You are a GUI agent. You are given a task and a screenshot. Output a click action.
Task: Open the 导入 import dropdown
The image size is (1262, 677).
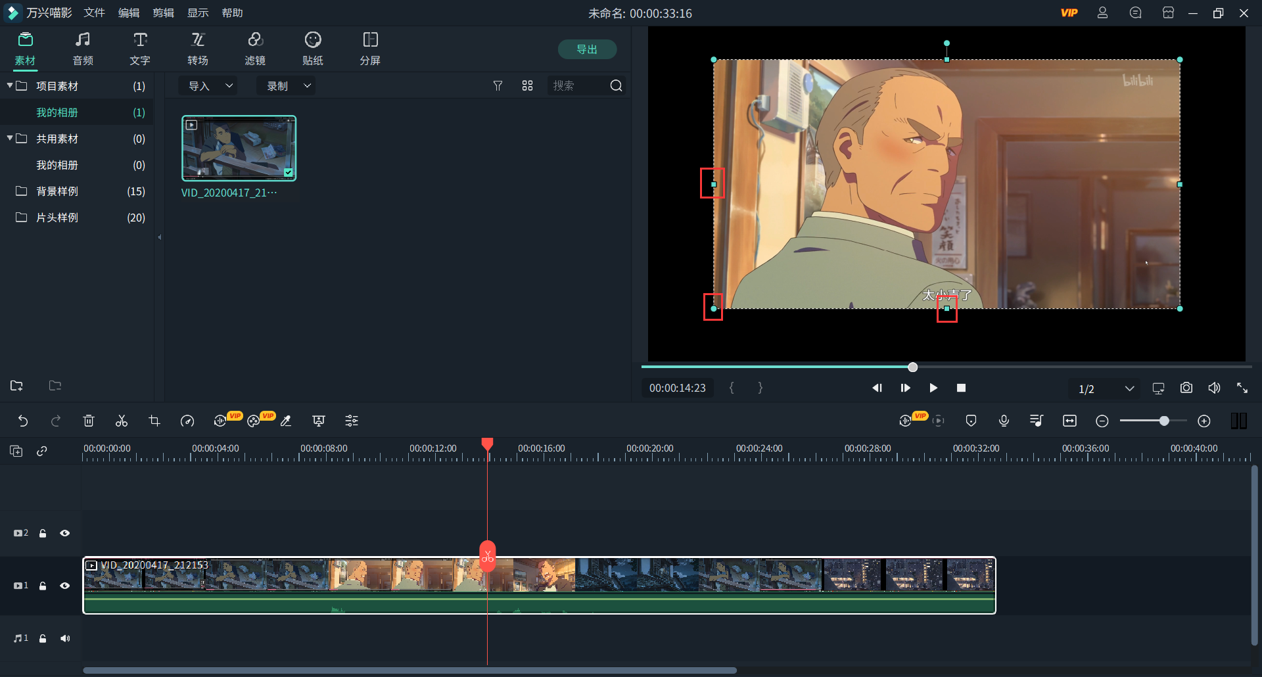(210, 85)
